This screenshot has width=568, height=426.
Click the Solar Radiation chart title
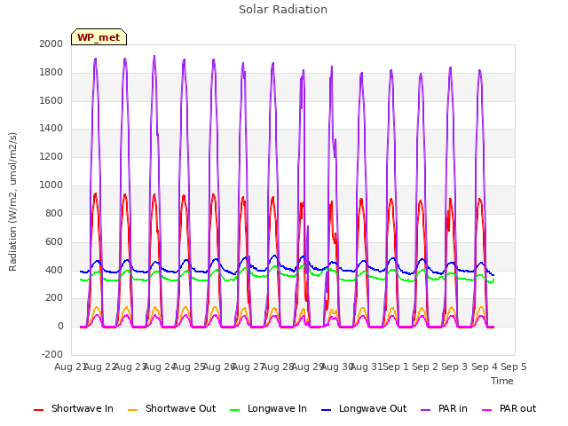pos(283,10)
